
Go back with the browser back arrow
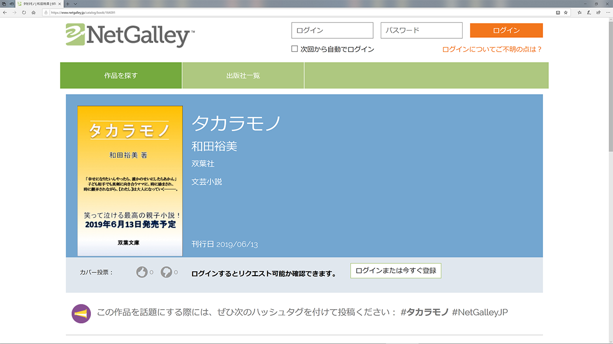[5, 12]
